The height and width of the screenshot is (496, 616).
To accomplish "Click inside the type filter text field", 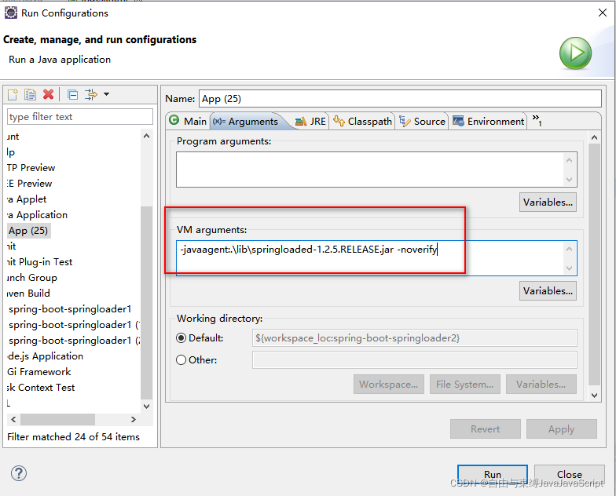I will tap(80, 116).
